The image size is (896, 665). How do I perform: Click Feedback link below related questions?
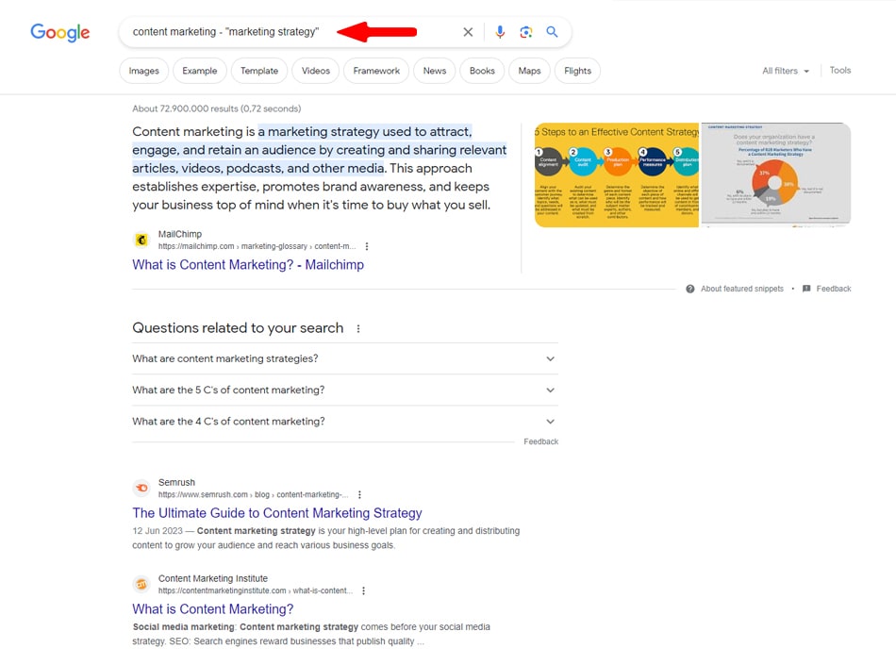pyautogui.click(x=541, y=441)
